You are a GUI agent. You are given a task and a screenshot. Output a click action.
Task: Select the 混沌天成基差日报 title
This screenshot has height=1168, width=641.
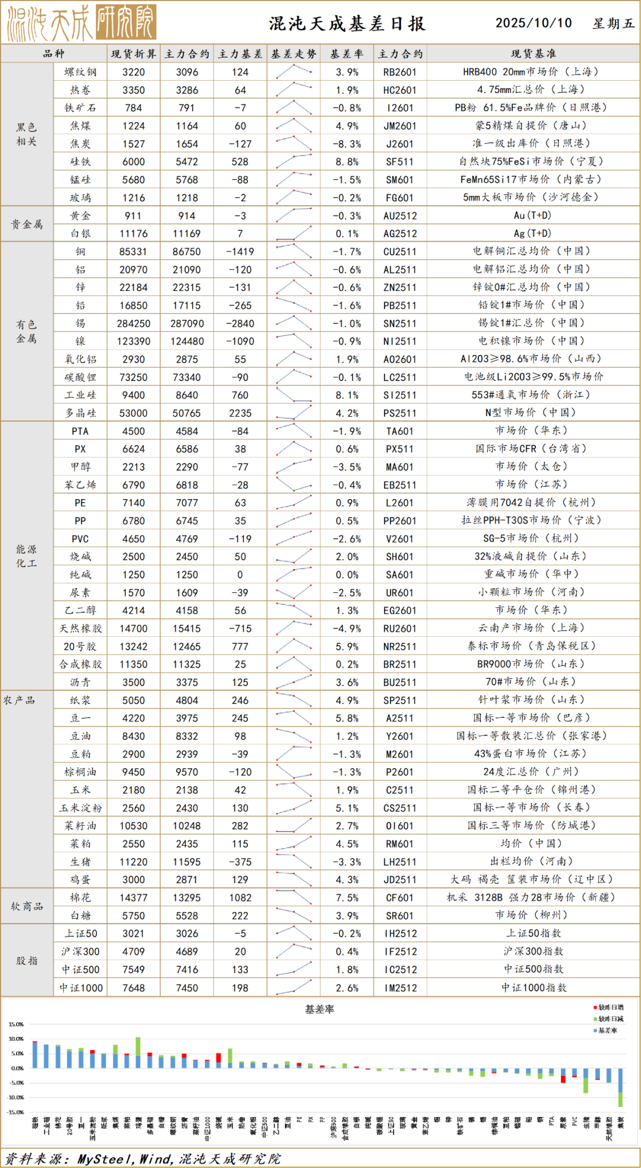click(x=347, y=24)
